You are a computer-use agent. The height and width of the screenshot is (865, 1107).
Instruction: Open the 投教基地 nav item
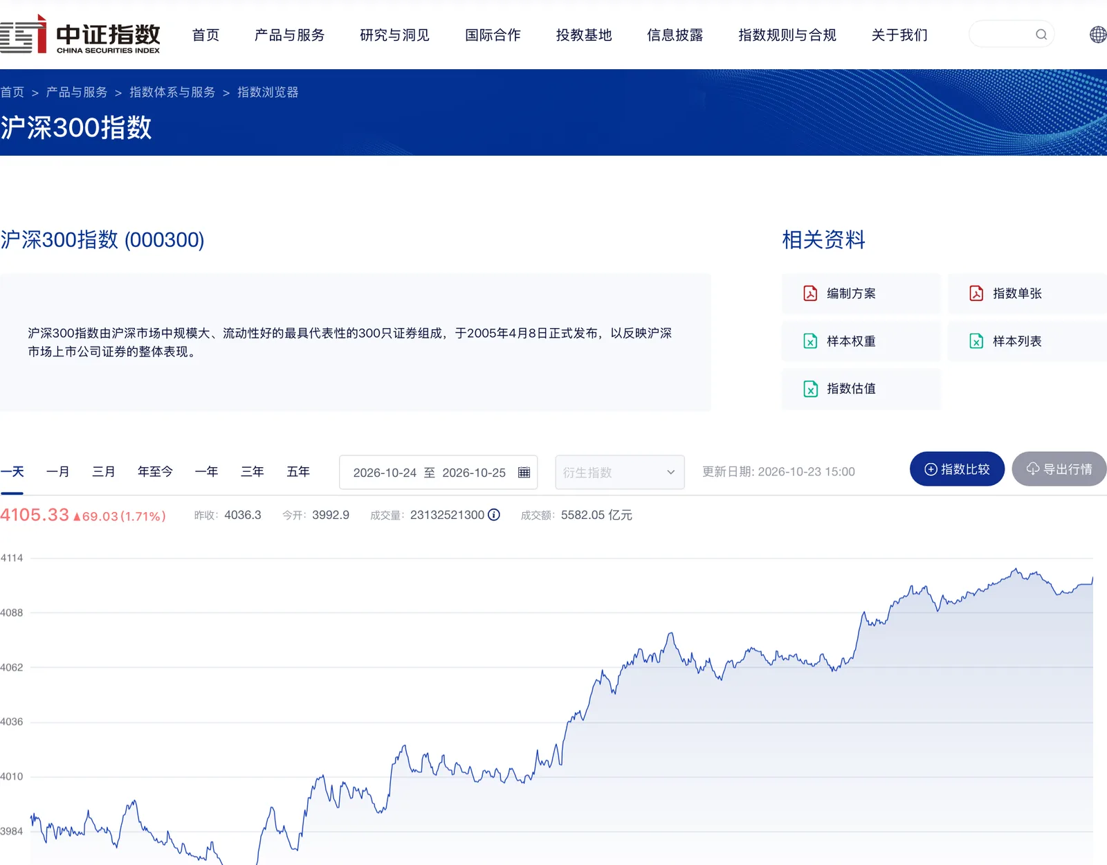click(584, 35)
